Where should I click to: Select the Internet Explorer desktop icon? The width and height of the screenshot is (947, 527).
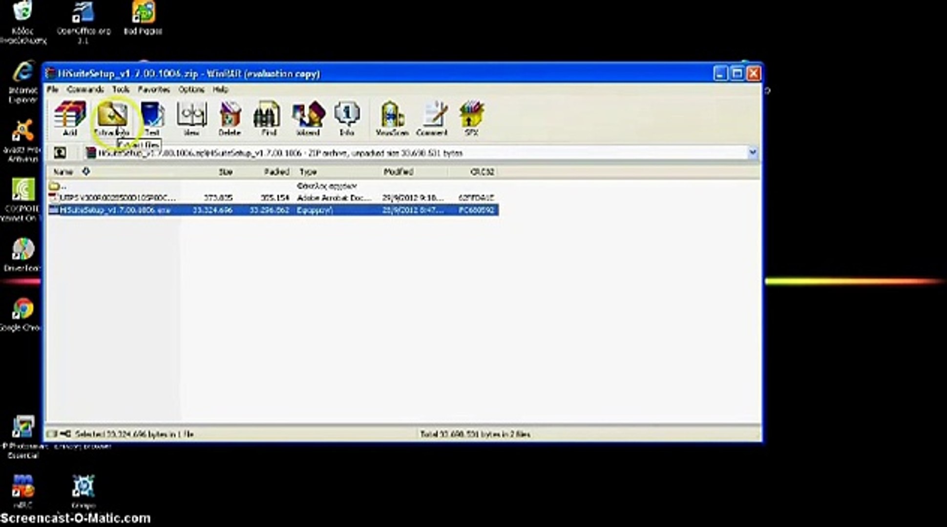(22, 82)
